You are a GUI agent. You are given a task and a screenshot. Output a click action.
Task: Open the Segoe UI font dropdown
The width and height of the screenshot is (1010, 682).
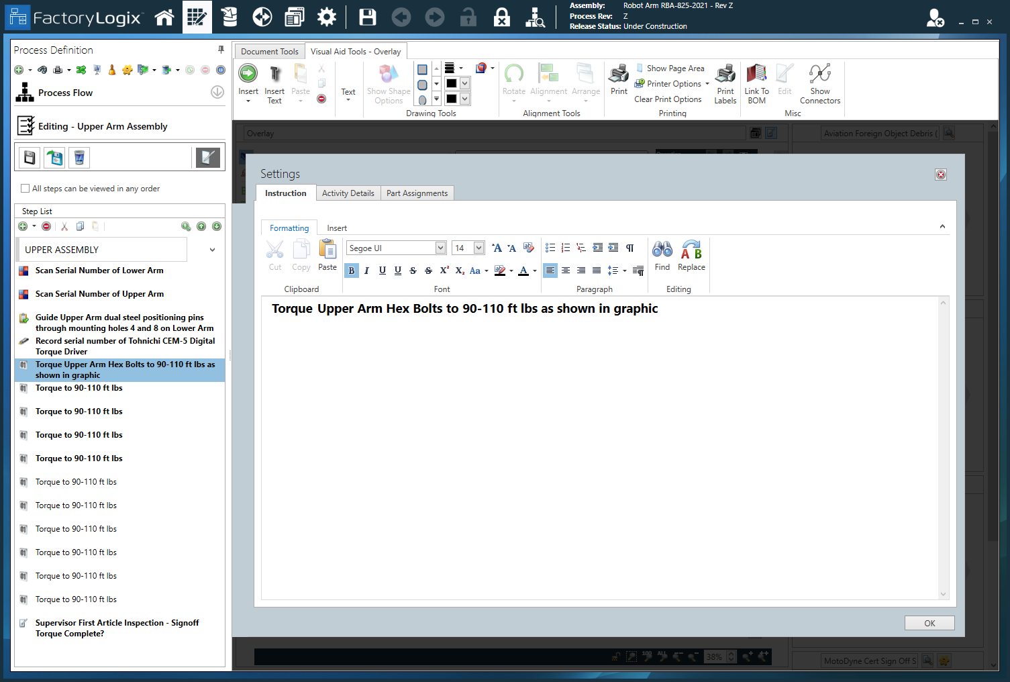tap(440, 248)
